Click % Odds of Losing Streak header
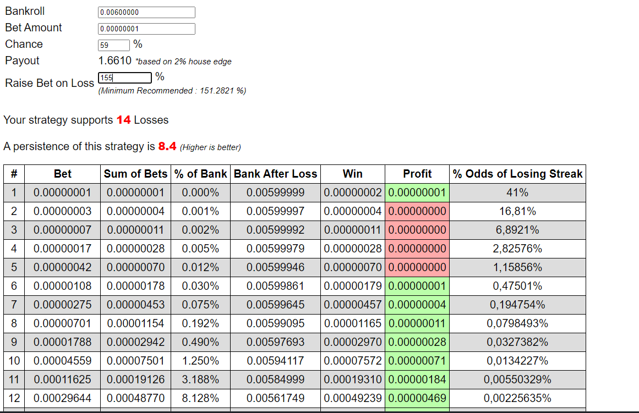The height and width of the screenshot is (413, 639). tap(517, 174)
